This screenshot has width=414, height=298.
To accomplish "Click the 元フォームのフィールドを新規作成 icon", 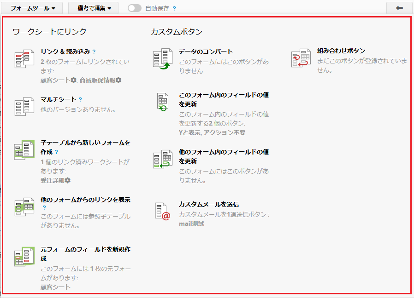I will click(x=25, y=257).
